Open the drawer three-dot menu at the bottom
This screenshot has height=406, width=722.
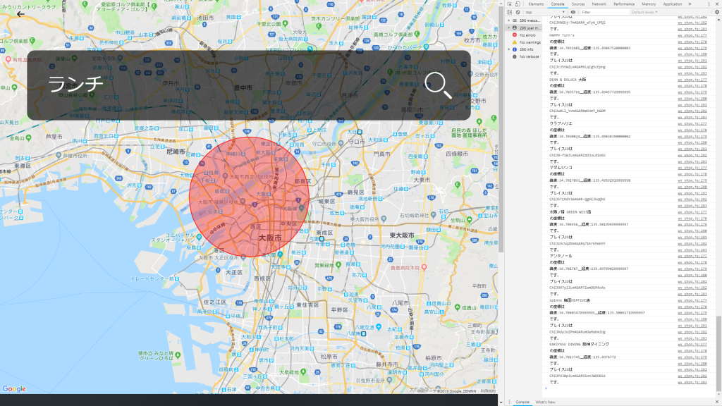click(509, 402)
